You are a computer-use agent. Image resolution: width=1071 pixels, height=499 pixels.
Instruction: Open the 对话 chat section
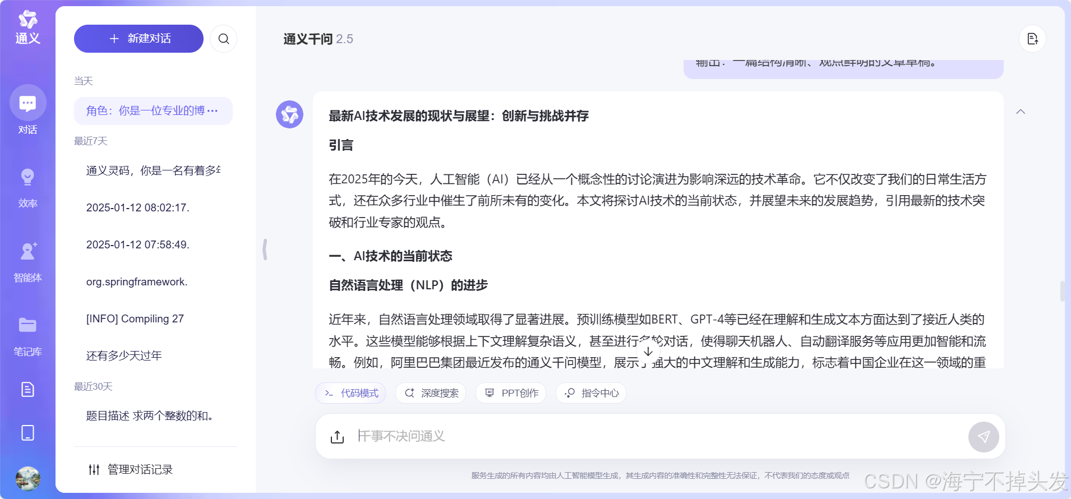pyautogui.click(x=27, y=110)
